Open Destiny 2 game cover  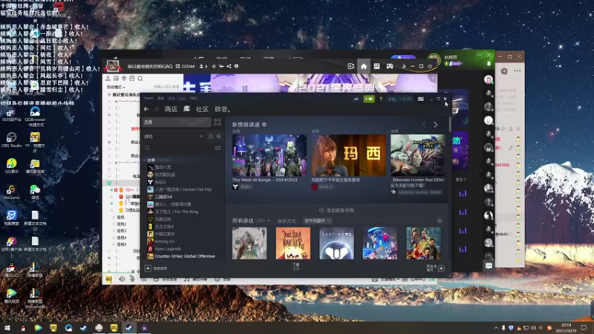click(337, 243)
